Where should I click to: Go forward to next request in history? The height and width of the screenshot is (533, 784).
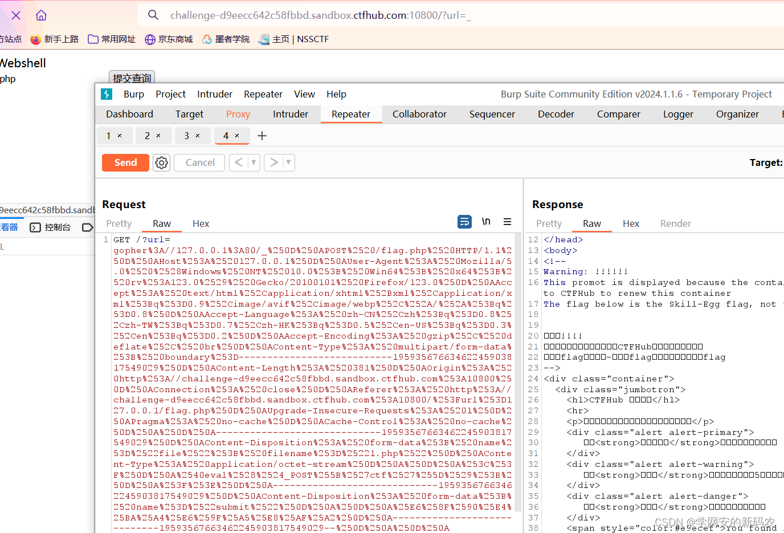click(273, 162)
